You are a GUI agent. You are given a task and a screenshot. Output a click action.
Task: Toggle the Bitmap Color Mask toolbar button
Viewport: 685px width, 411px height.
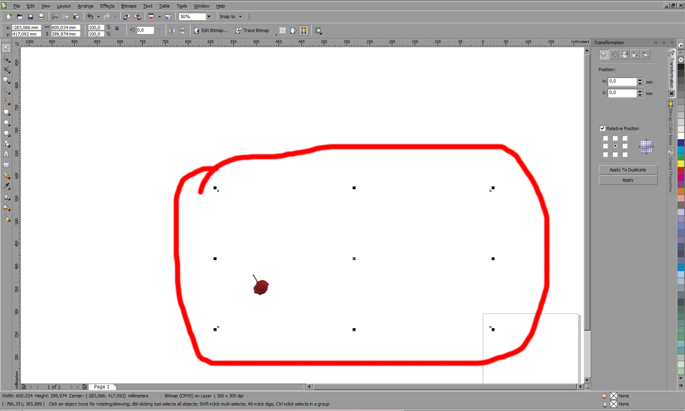[x=304, y=31]
